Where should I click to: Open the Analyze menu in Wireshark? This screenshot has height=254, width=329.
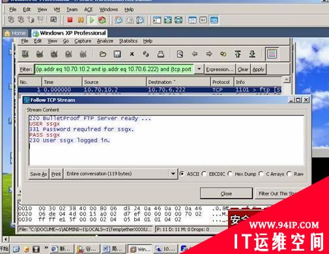105,41
